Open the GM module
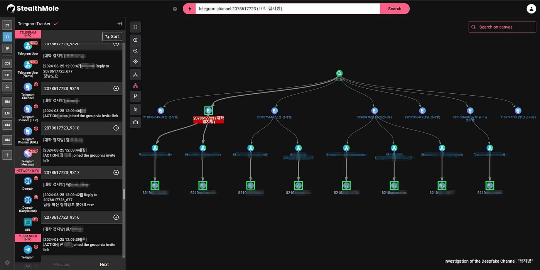540x270 pixels. [7, 125]
